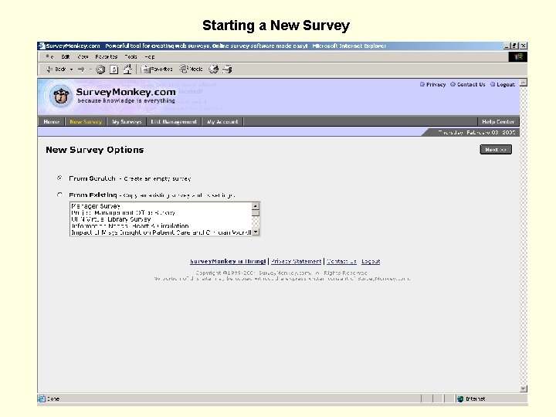The width and height of the screenshot is (556, 417).
Task: Click the Windows flag throbber icon
Action: point(517,56)
